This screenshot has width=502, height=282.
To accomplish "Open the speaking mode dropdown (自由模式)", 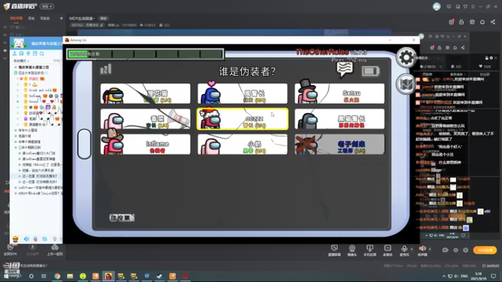I will (x=21, y=61).
